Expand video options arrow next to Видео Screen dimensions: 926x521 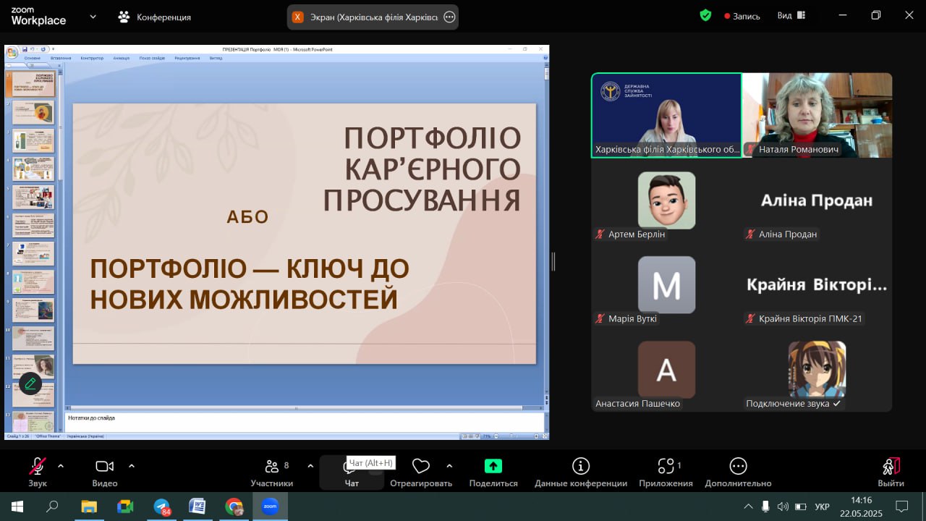click(132, 466)
